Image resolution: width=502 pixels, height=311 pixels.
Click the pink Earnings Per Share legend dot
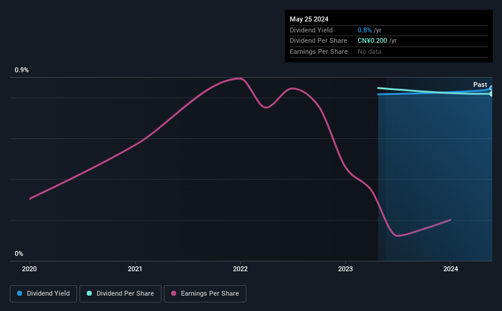[174, 294]
